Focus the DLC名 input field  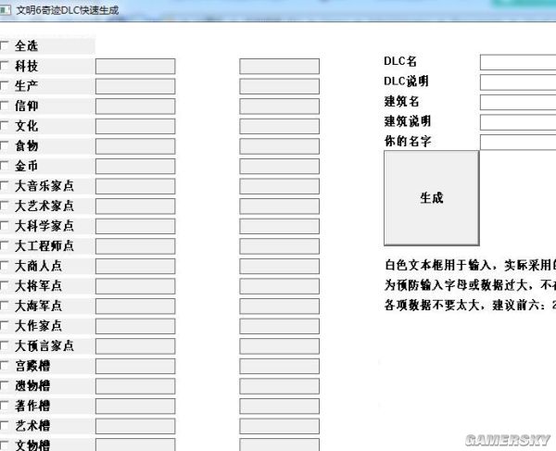point(518,62)
